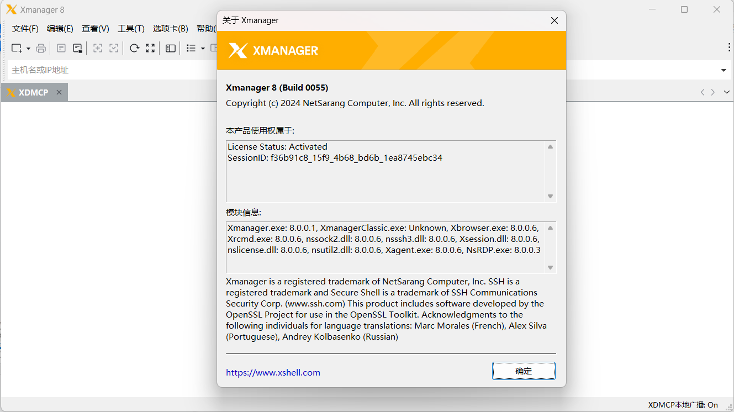Click the dashed-frame checkmark icon in toolbar
734x412 pixels.
pyautogui.click(x=114, y=49)
